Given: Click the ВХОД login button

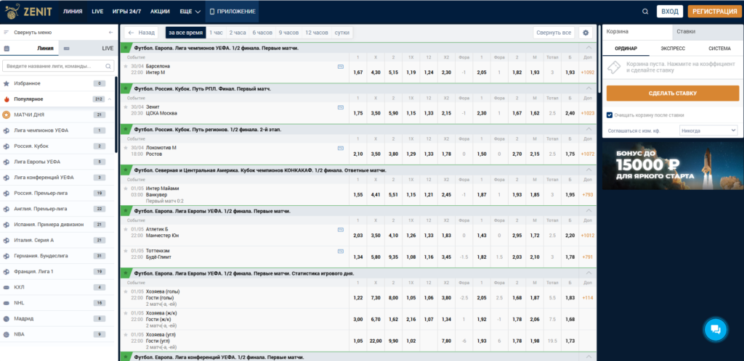Looking at the screenshot, I should (x=669, y=12).
